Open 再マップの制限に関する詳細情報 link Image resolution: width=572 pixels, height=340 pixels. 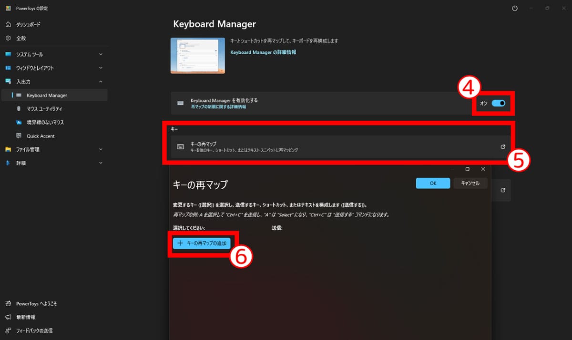219,107
